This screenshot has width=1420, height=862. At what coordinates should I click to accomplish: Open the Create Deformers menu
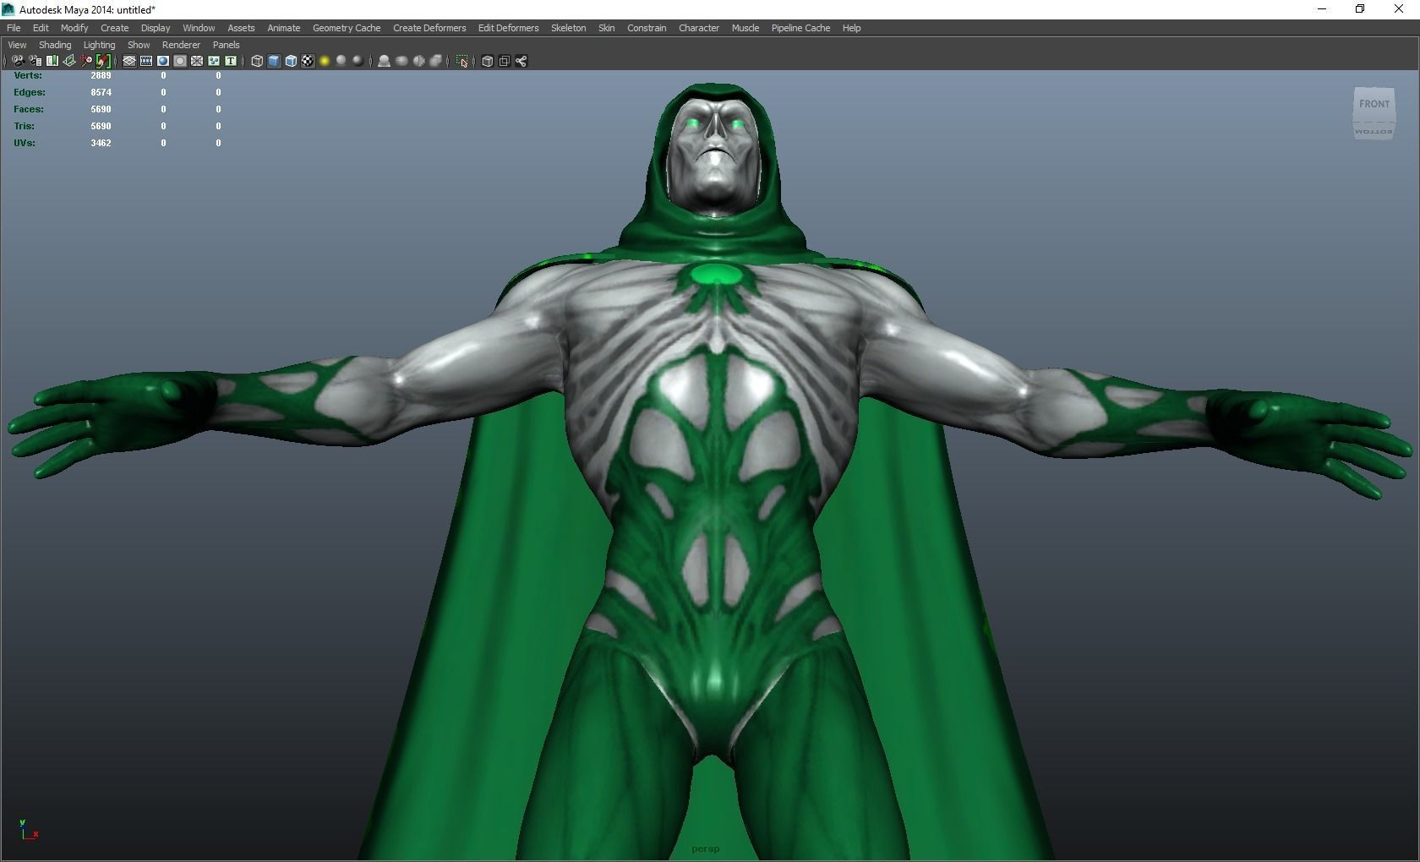coord(429,28)
